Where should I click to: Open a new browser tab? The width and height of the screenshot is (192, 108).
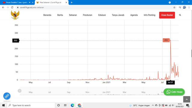tap(71, 2)
